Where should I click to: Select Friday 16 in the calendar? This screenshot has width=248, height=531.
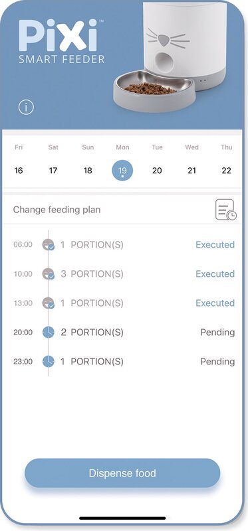click(19, 171)
